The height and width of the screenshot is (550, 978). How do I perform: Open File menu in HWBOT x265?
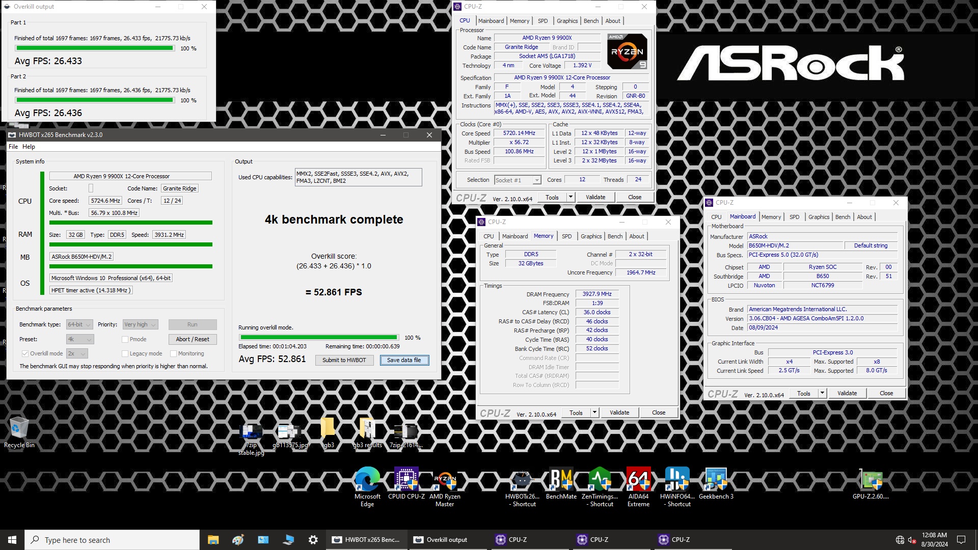[x=13, y=147]
